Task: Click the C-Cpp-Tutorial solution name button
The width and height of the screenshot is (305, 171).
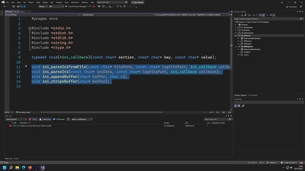Action: 137,2
